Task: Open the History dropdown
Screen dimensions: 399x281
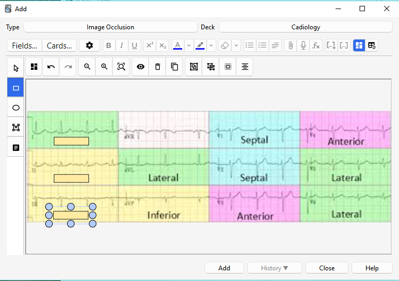Action: (275, 268)
